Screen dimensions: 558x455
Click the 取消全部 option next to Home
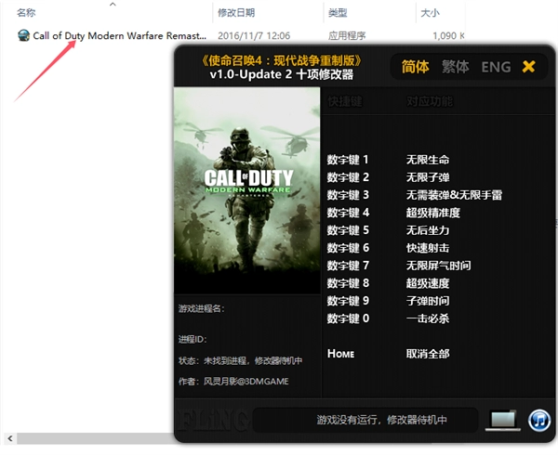coord(428,354)
